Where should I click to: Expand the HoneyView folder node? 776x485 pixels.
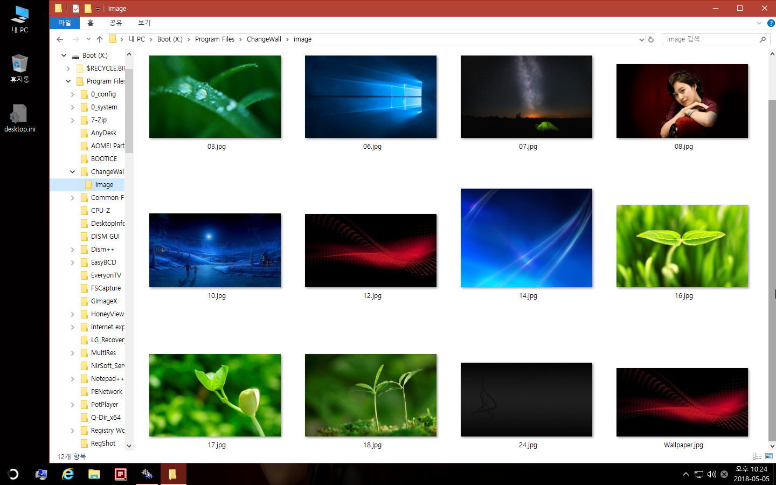[x=72, y=314]
